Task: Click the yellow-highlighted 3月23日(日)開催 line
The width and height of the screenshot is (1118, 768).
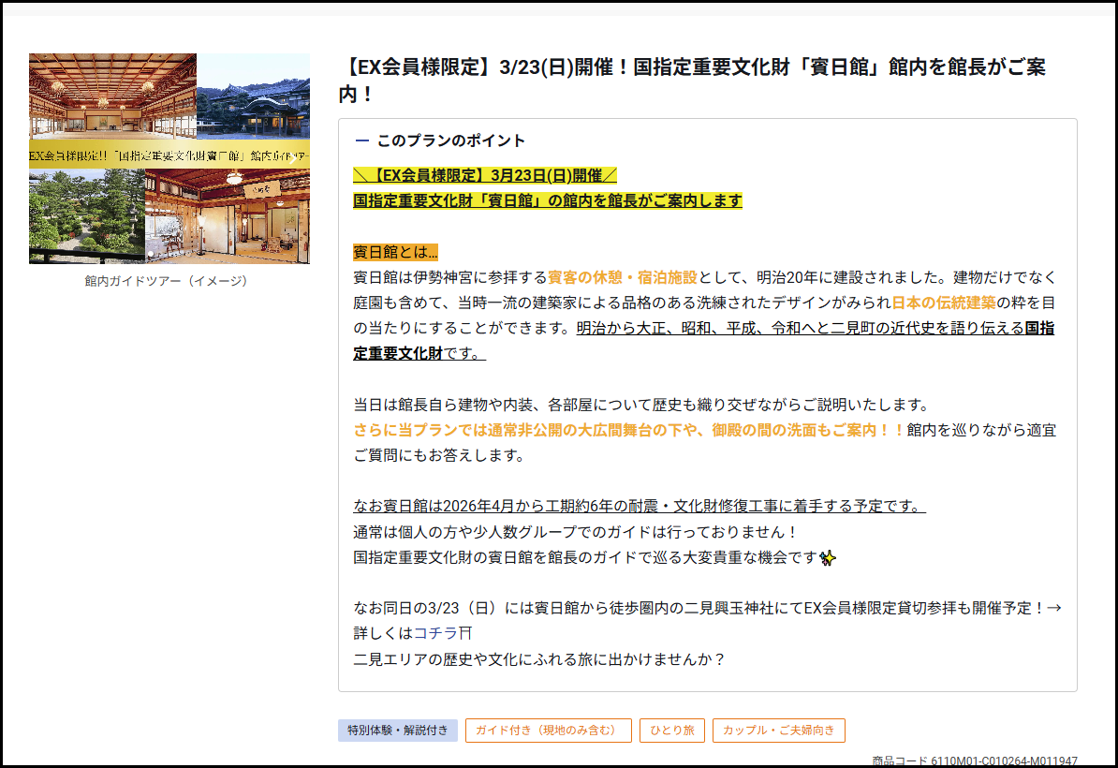Action: tap(484, 175)
